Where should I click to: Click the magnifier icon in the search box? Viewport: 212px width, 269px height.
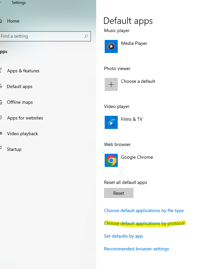tap(86, 36)
